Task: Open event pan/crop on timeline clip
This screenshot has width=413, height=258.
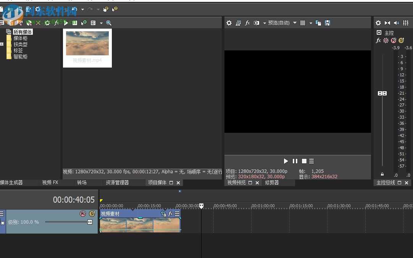Action: coord(163,214)
